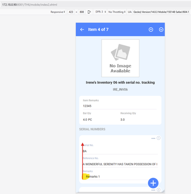
Task: Edit the viewport height field showing 808
Action: click(x=82, y=12)
